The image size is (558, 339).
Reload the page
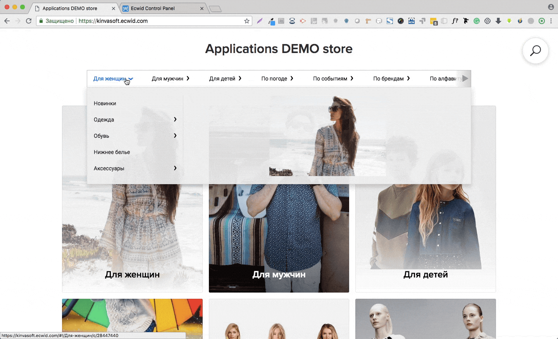29,21
